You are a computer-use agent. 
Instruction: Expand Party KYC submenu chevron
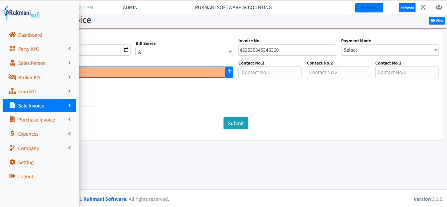(69, 49)
